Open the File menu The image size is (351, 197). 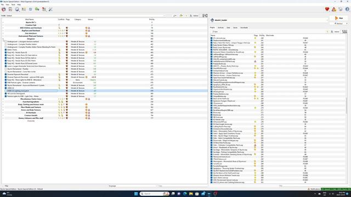pos(2,4)
